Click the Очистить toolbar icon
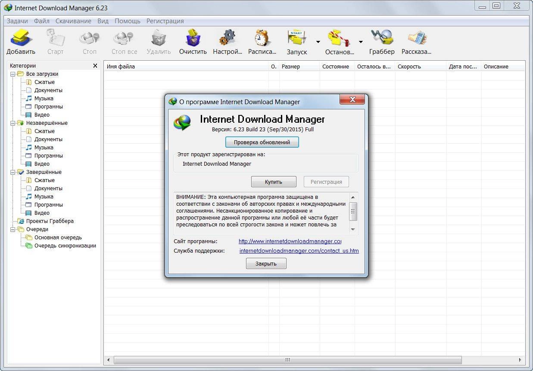 193,37
